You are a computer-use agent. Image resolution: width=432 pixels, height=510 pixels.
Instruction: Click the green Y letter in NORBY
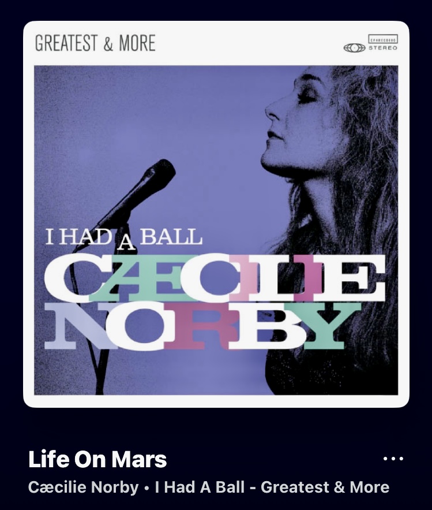pos(325,326)
